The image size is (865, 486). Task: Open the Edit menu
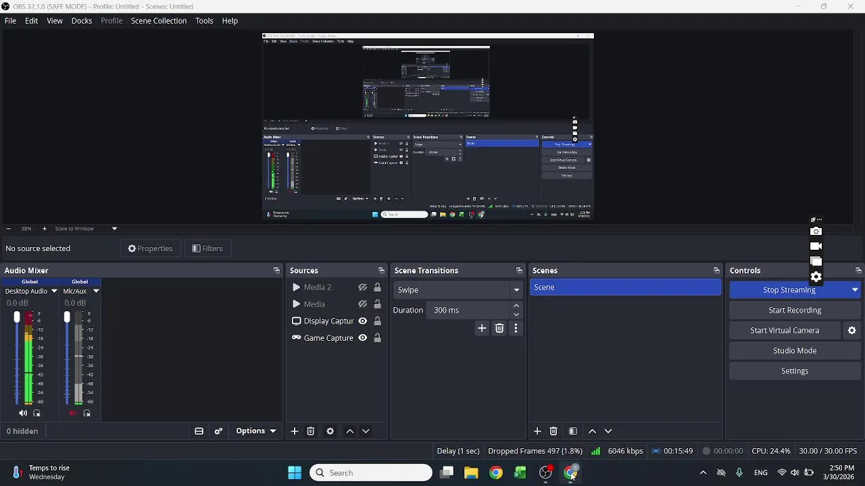click(x=32, y=21)
